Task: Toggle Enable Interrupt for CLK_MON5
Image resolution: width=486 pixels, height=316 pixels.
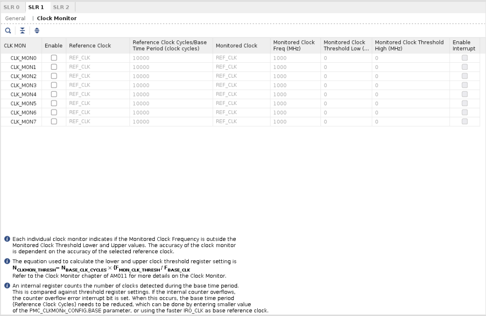Action: (x=464, y=103)
